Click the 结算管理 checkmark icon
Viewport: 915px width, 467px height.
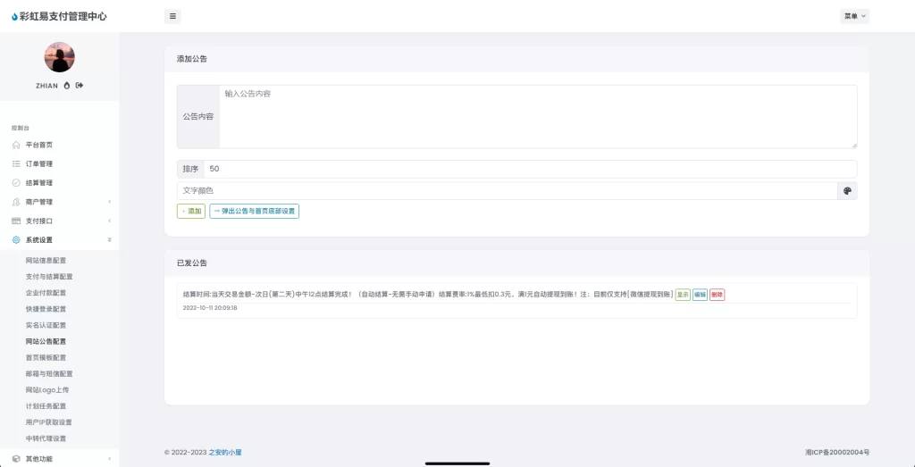(x=16, y=183)
